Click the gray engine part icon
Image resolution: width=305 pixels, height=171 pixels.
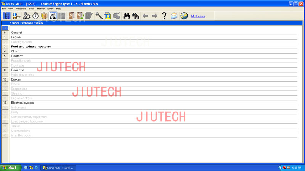[x=117, y=16]
